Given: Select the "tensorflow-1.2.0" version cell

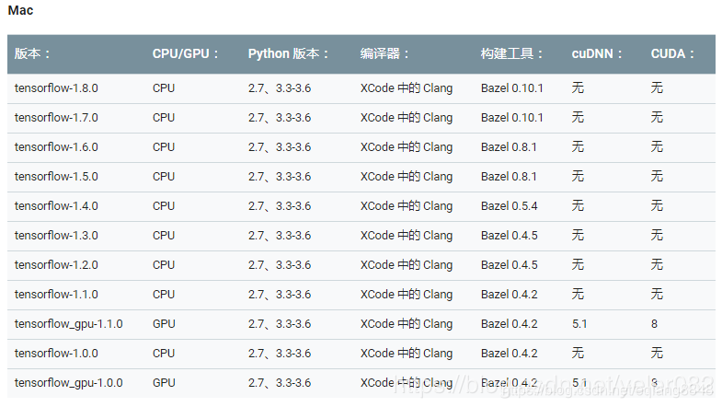Looking at the screenshot, I should (x=56, y=265).
